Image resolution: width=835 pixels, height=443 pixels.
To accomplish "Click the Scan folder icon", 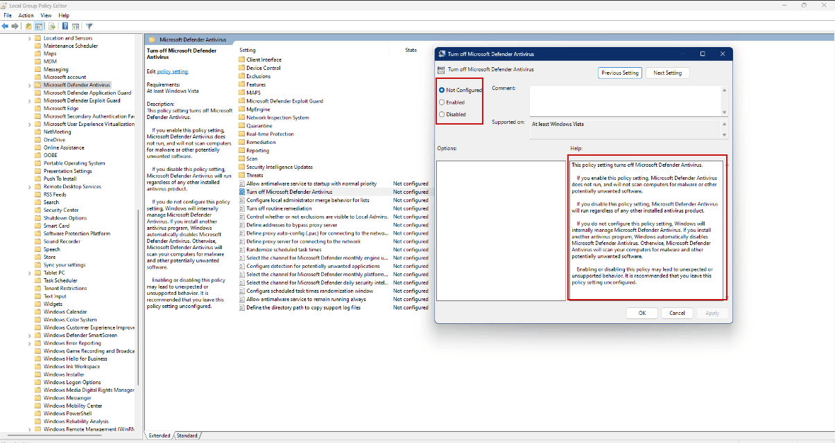I will [x=242, y=159].
